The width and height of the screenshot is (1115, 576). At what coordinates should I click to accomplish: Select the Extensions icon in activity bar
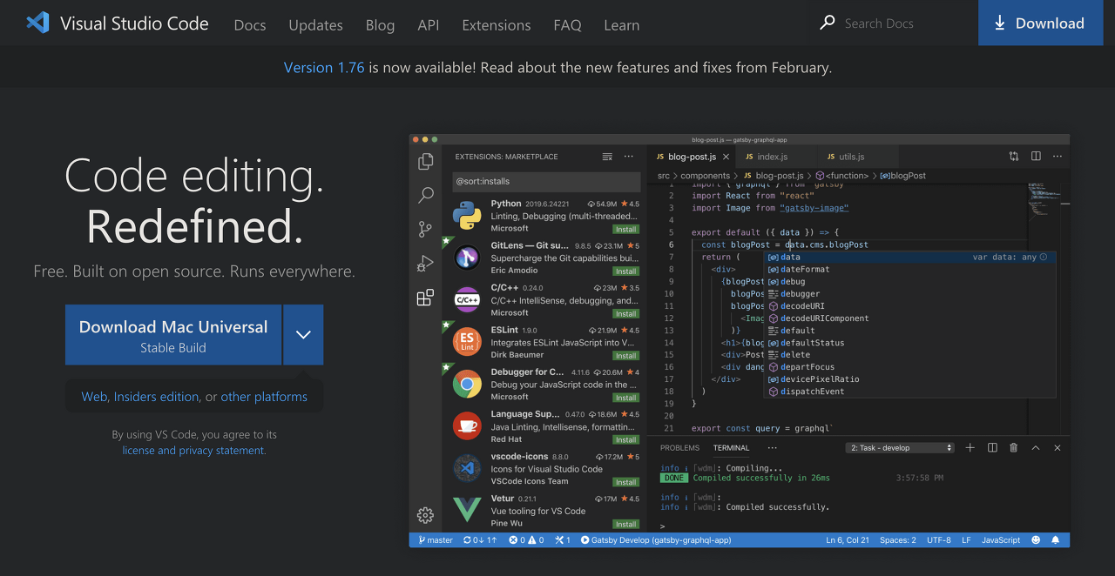point(425,298)
